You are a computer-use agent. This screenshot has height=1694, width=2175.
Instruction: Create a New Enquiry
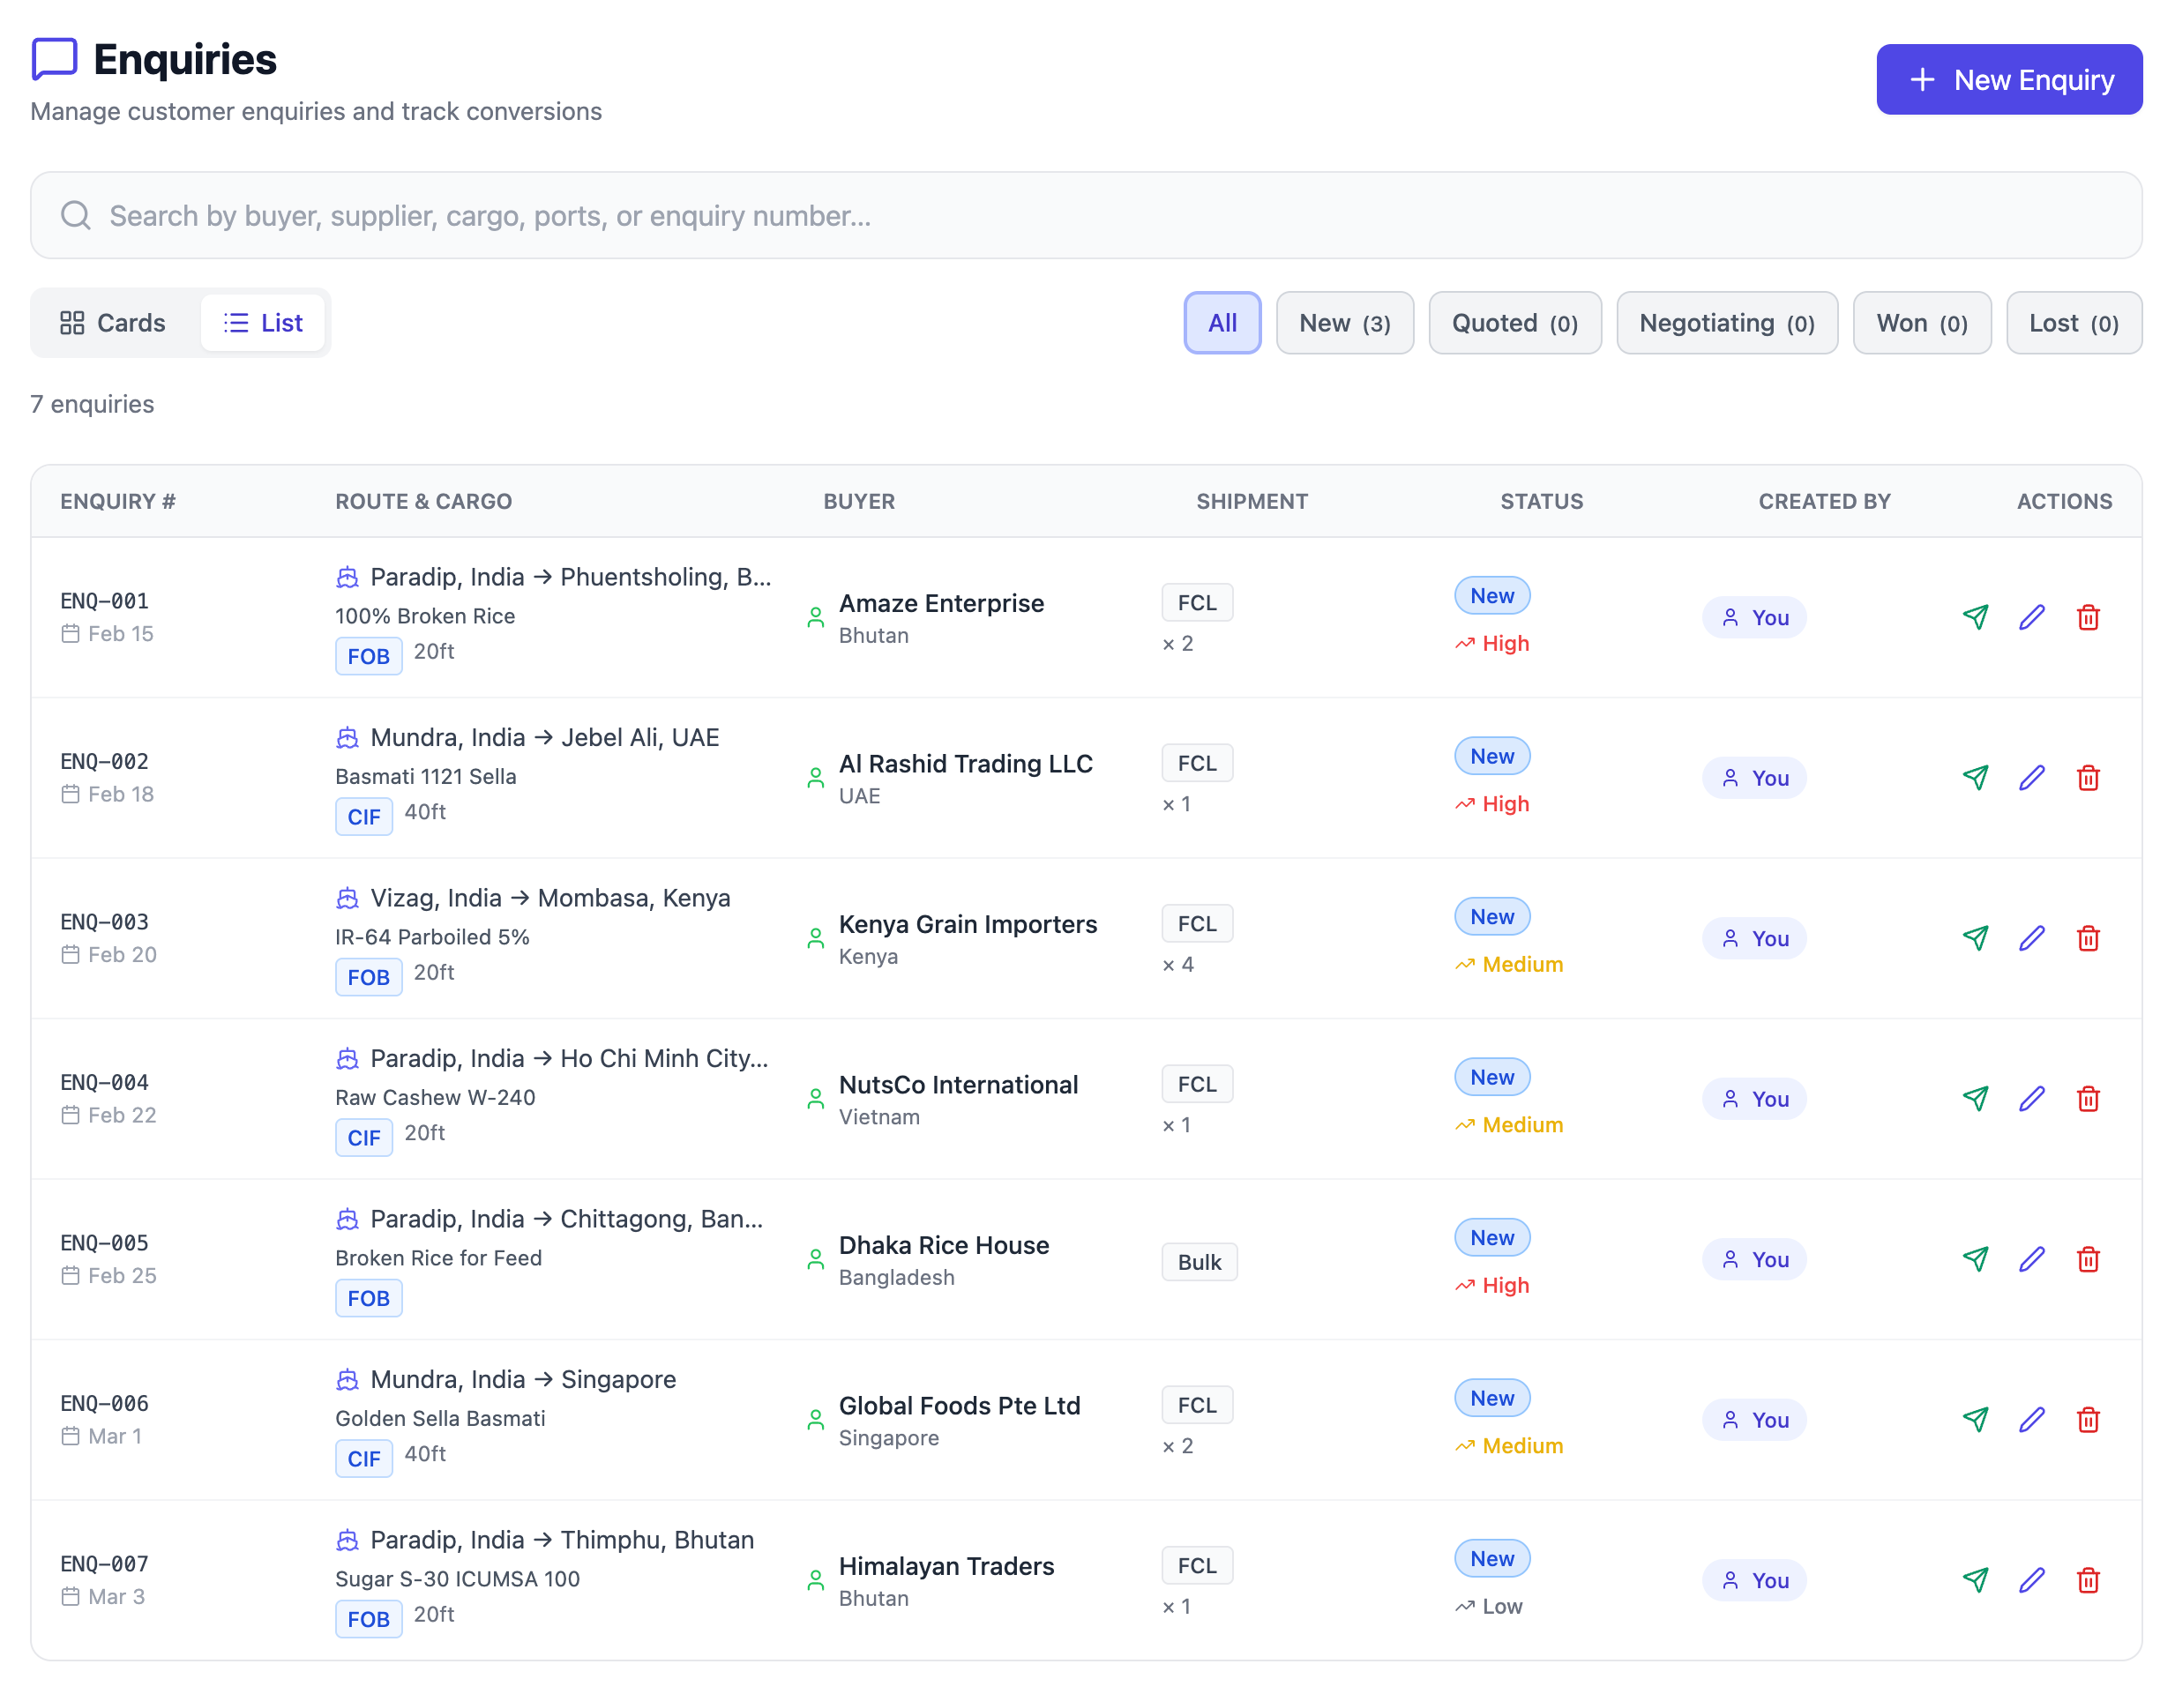point(2008,78)
